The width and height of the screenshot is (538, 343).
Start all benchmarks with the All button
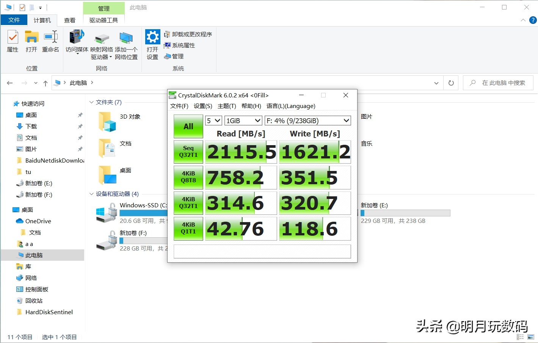coord(188,126)
